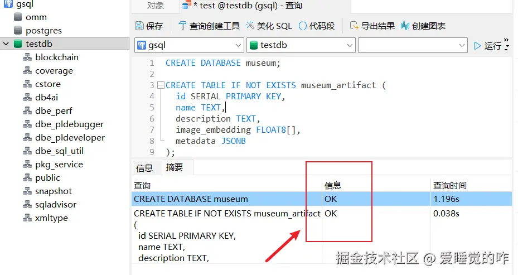The width and height of the screenshot is (518, 275).
Task: Click editor line 5 'name TEXT,'
Action: pos(200,108)
